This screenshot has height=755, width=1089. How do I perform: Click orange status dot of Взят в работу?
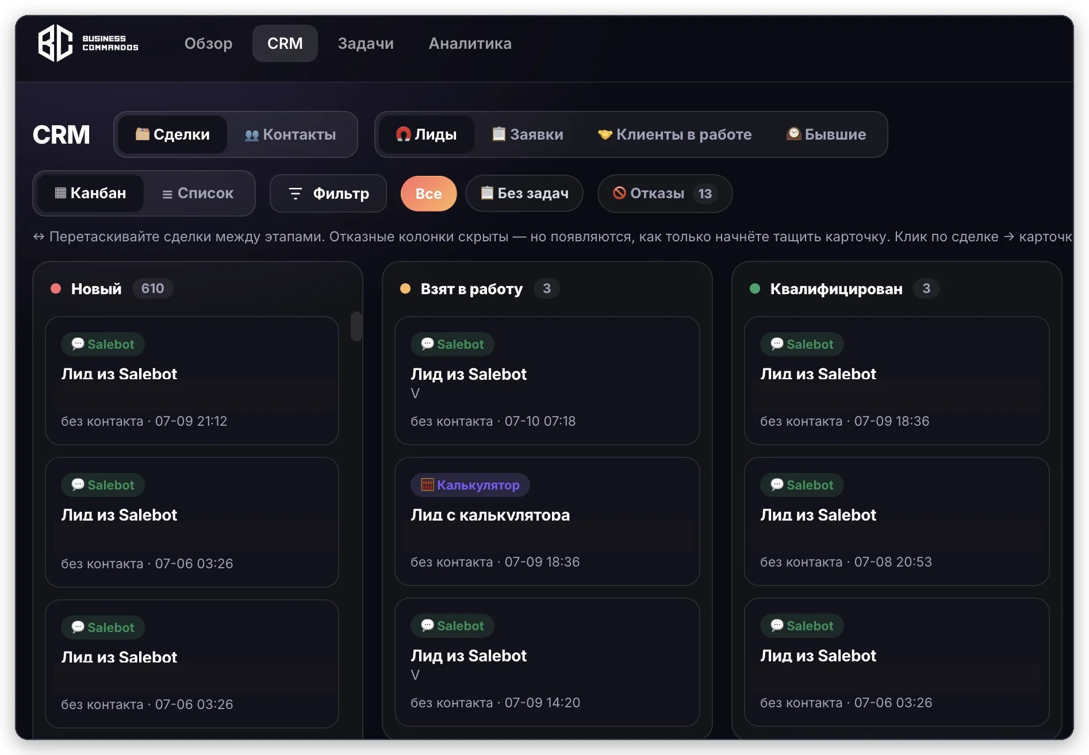405,288
